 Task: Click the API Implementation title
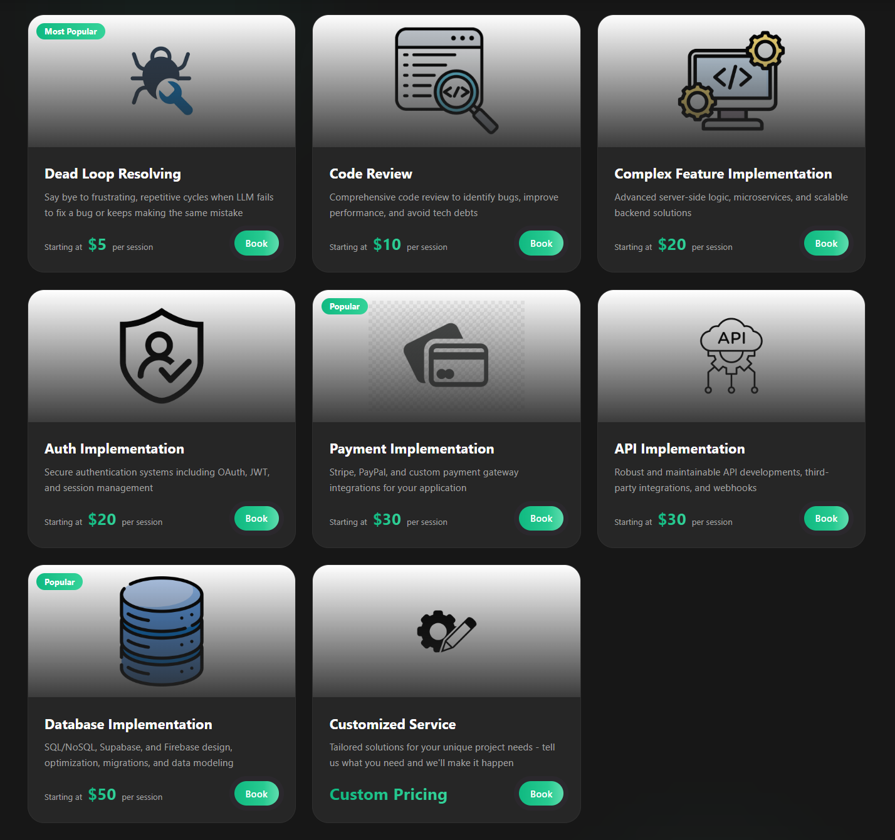tap(680, 449)
